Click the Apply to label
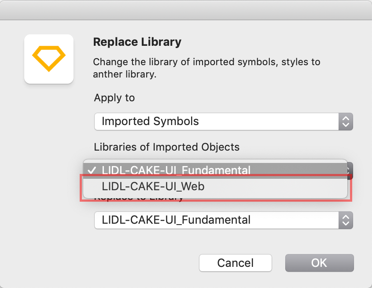 [x=114, y=98]
